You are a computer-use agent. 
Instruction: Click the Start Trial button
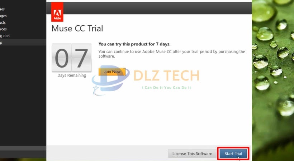pos(233,154)
